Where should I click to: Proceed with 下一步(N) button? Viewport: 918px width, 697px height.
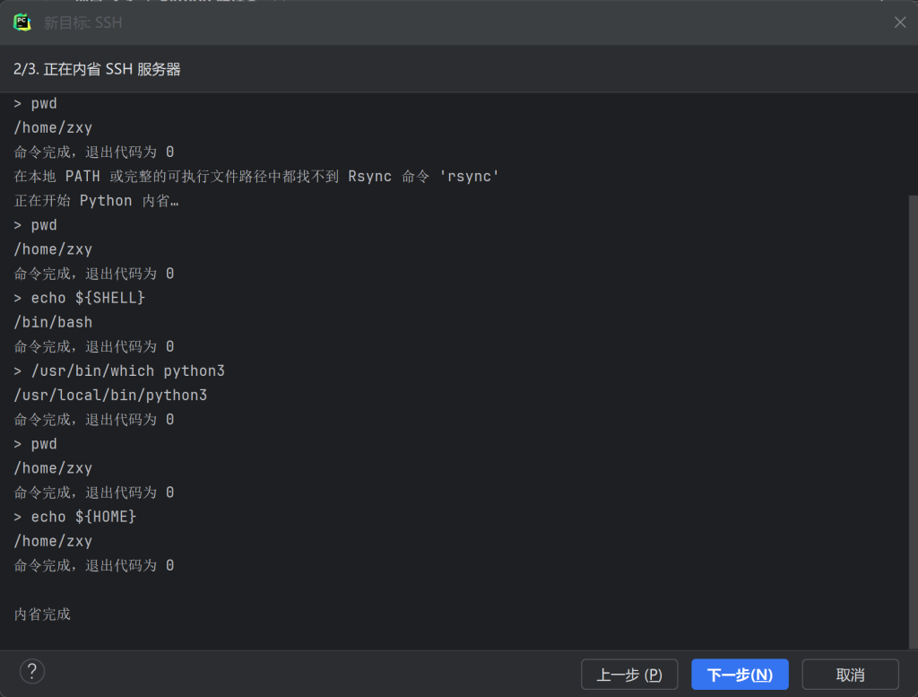(x=740, y=675)
